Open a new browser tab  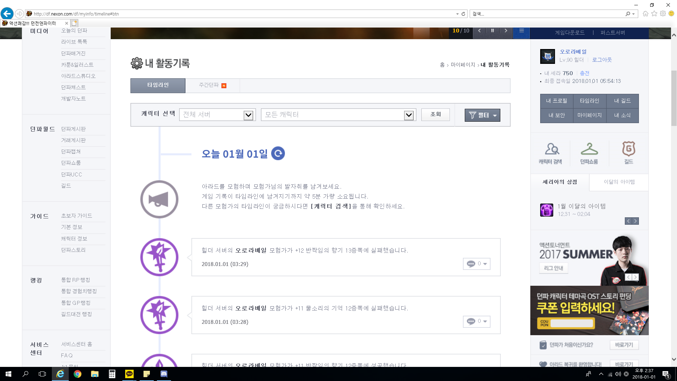(x=74, y=23)
